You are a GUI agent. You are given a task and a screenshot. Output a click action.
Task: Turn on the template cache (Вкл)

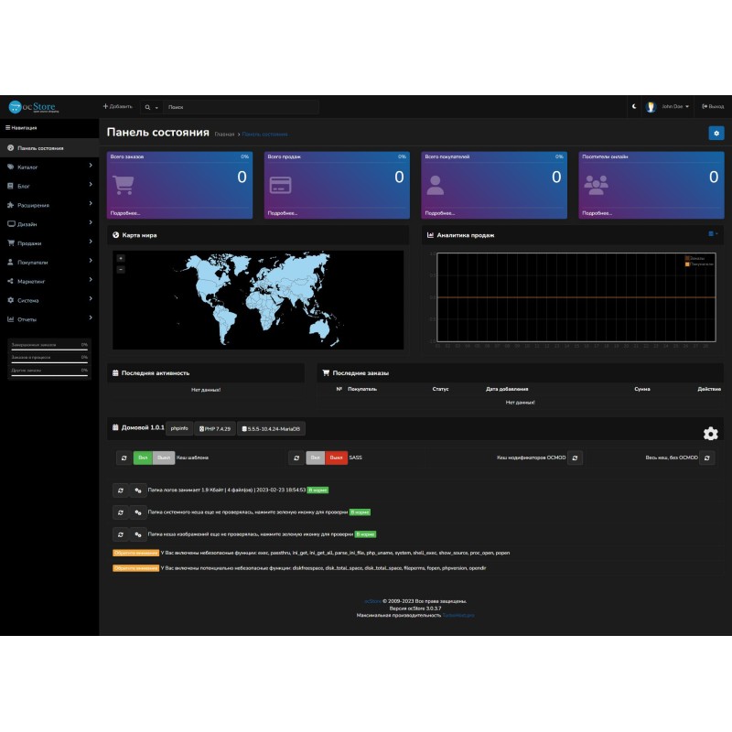143,457
